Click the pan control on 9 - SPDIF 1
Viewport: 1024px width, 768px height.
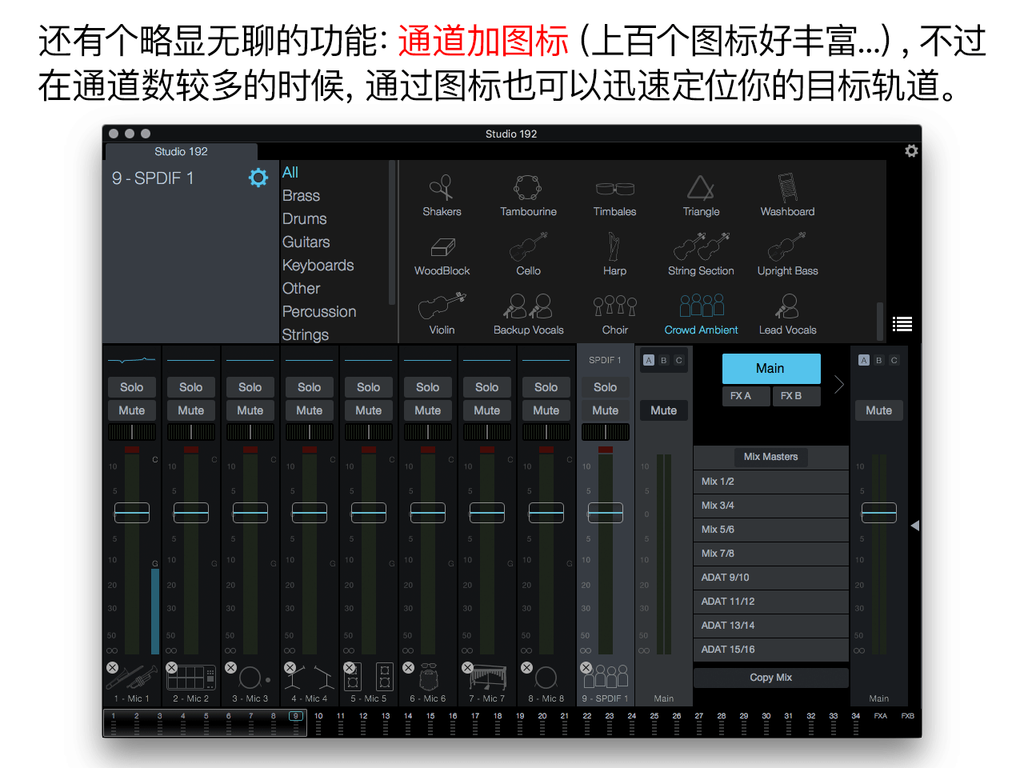606,432
